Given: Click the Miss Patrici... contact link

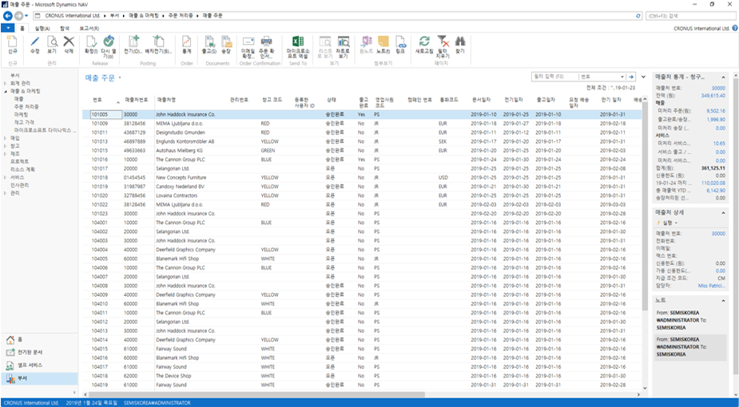Looking at the screenshot, I should (x=712, y=286).
